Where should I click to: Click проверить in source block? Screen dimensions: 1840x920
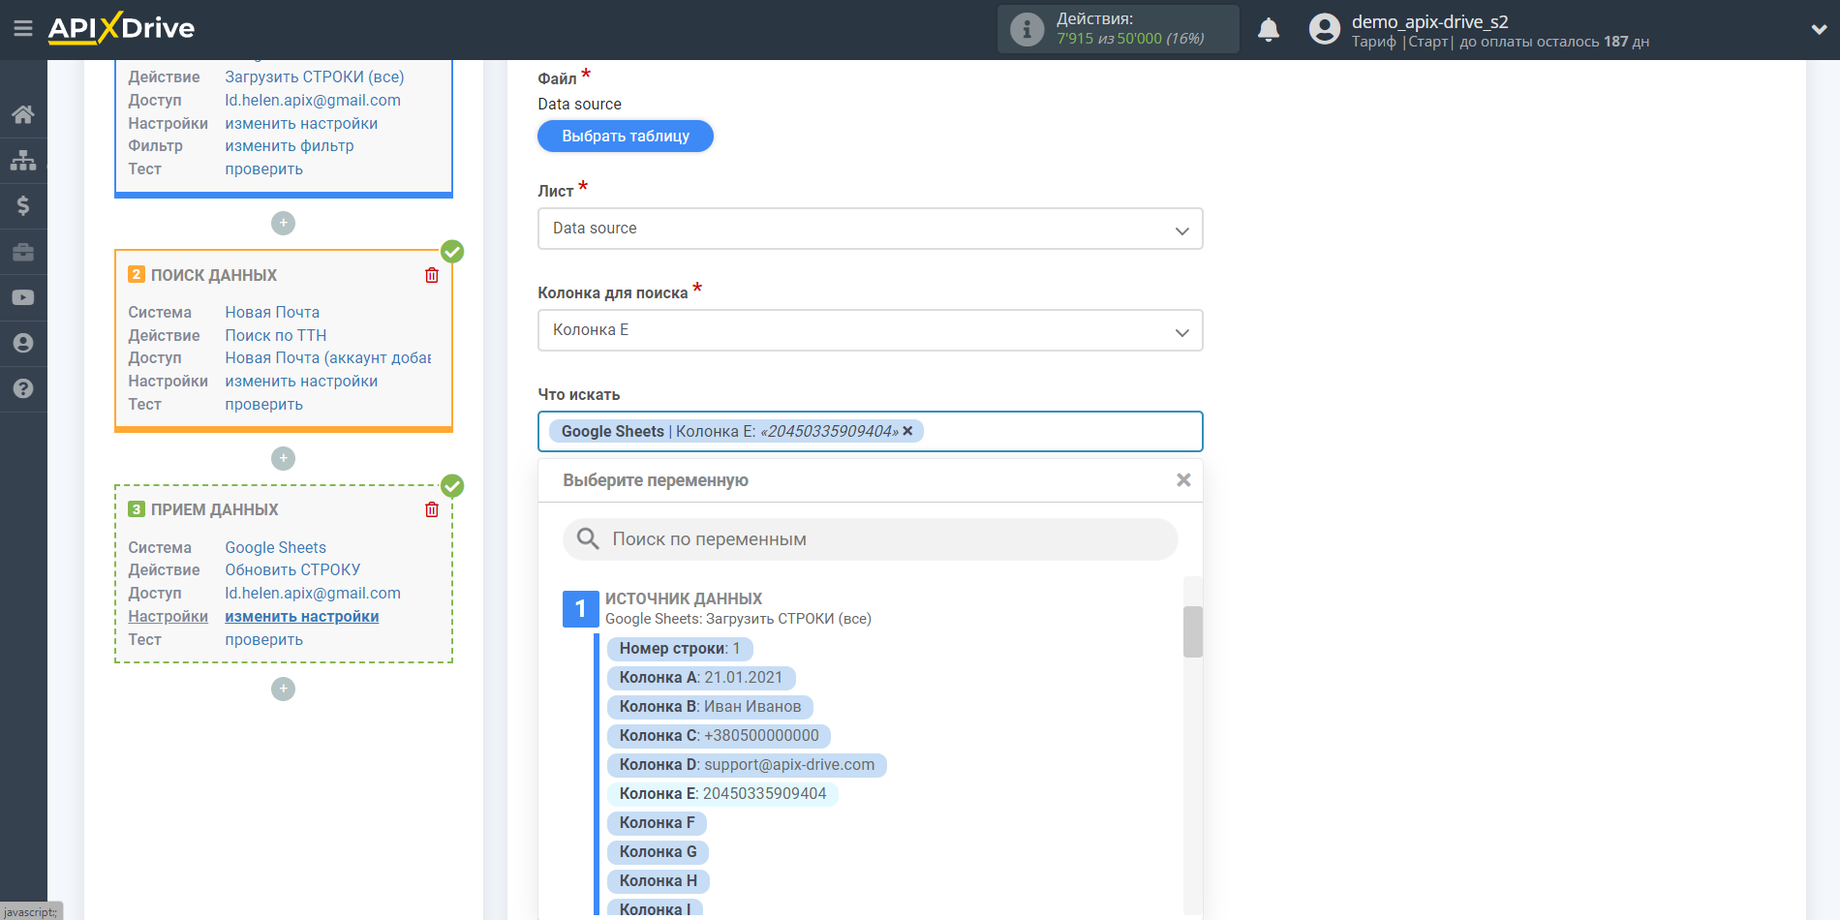pos(264,169)
